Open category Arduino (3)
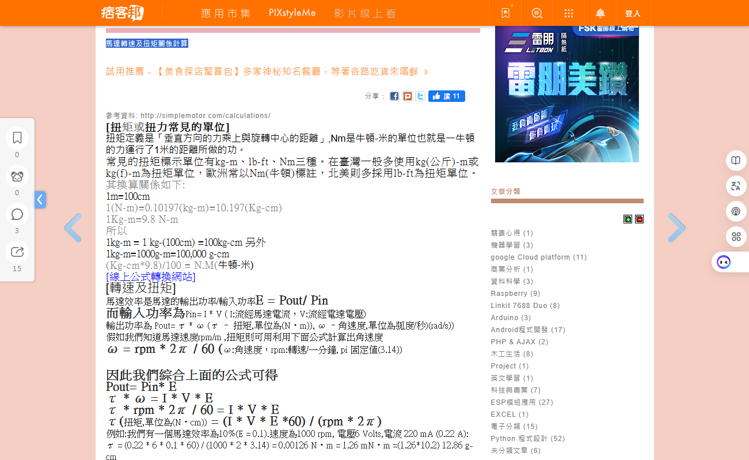This screenshot has height=460, width=749. (x=511, y=318)
